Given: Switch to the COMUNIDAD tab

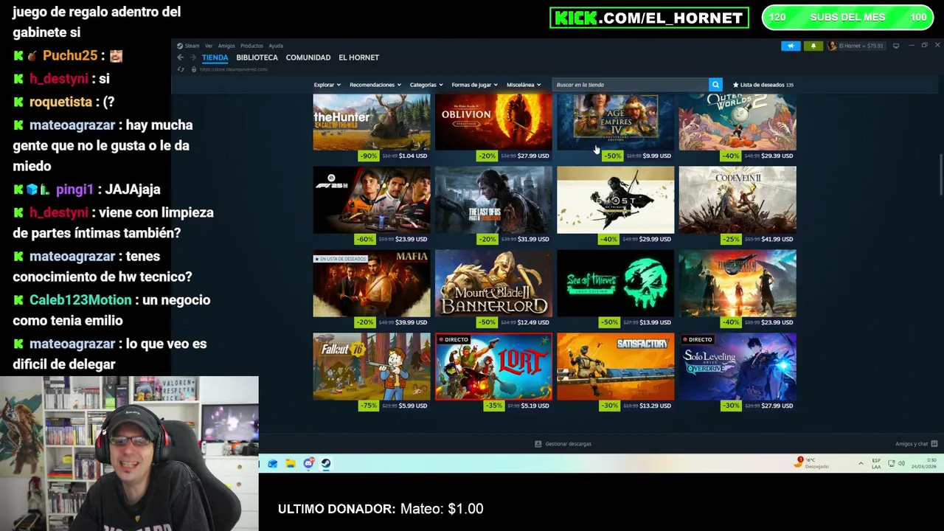Looking at the screenshot, I should [308, 58].
